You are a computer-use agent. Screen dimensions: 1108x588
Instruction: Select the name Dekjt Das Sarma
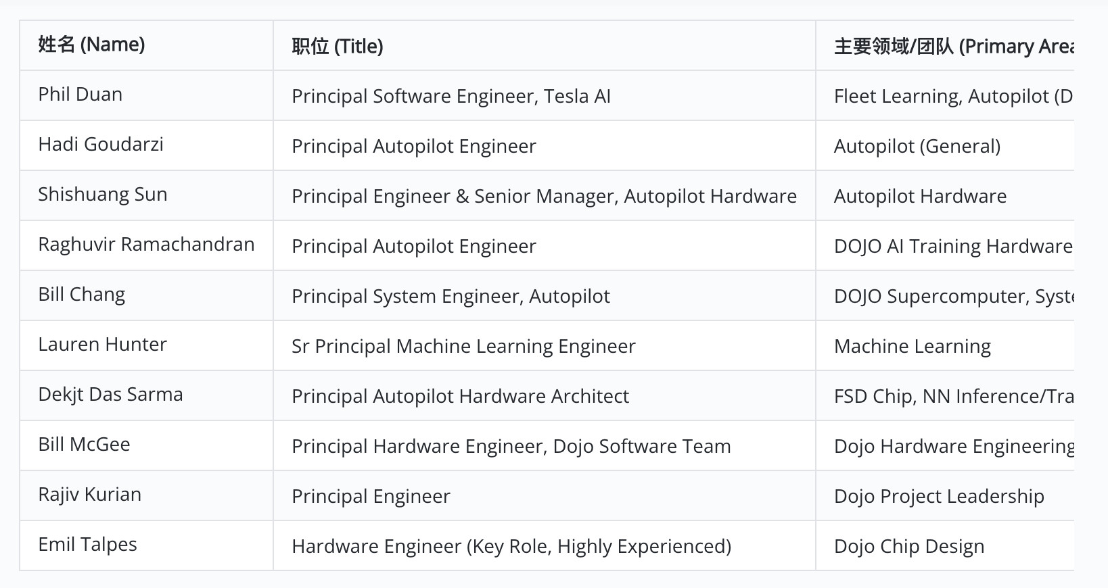coord(110,394)
